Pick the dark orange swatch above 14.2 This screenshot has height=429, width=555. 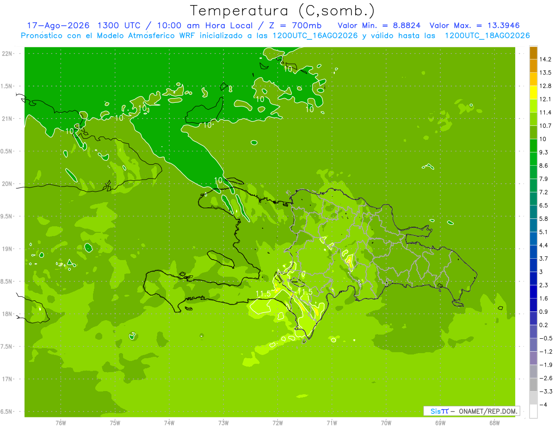click(533, 53)
